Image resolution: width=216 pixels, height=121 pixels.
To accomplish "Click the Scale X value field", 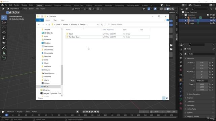I will pyautogui.click(x=202, y=84).
